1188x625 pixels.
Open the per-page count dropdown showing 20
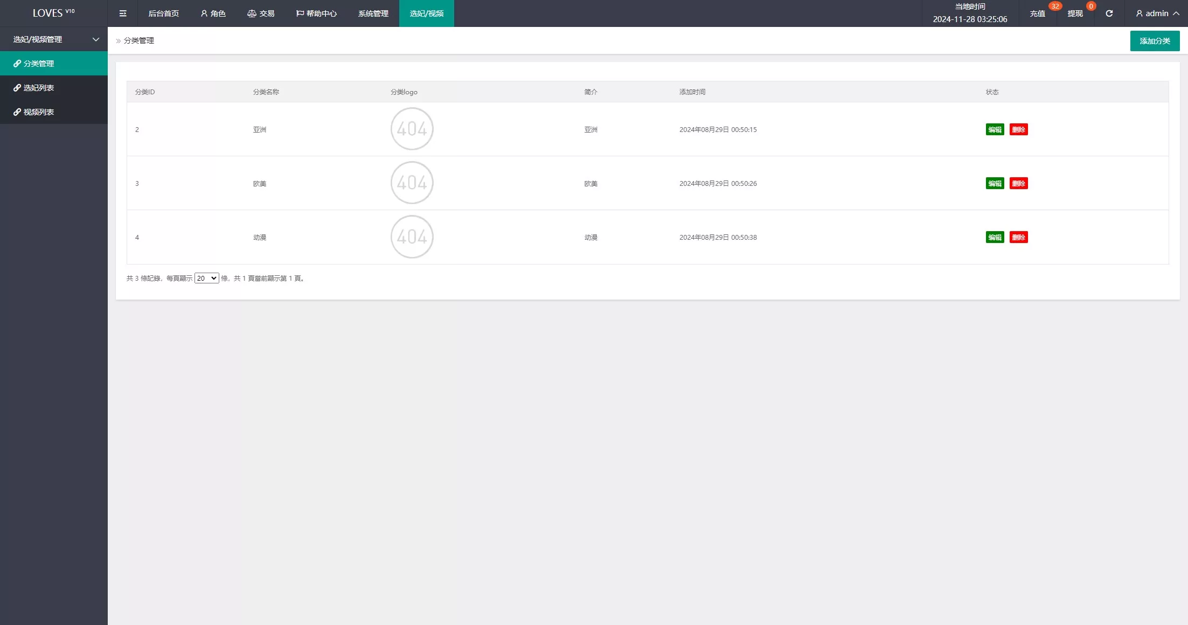click(x=206, y=279)
